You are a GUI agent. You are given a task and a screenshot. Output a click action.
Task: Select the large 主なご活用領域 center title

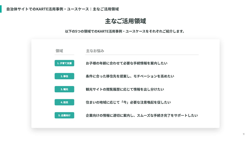pyautogui.click(x=125, y=21)
